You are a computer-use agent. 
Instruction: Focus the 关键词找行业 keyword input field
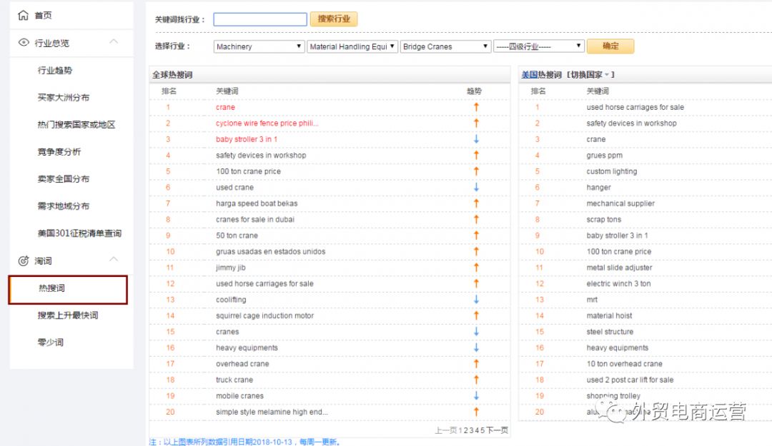tap(260, 19)
